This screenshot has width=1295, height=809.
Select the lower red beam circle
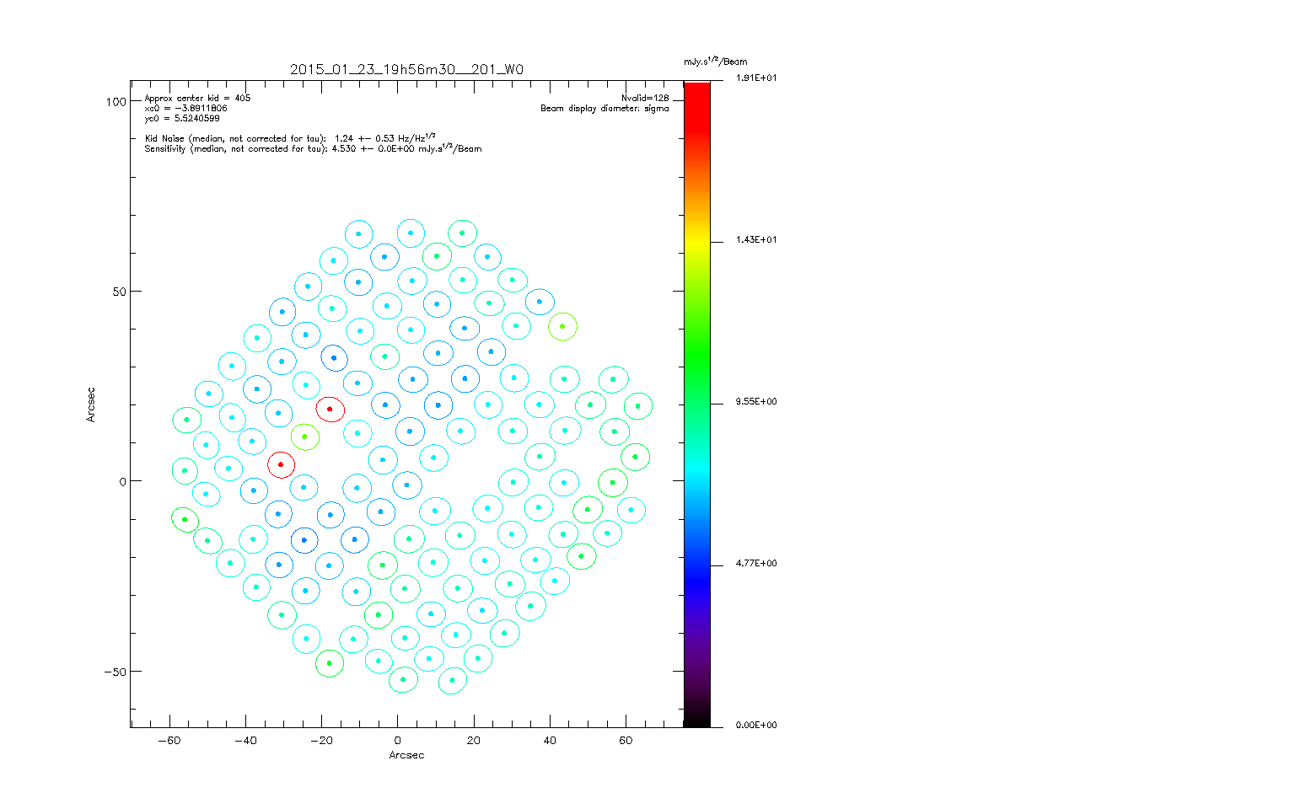pos(281,464)
